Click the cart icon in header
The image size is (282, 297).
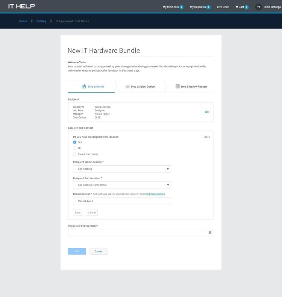[x=237, y=7]
